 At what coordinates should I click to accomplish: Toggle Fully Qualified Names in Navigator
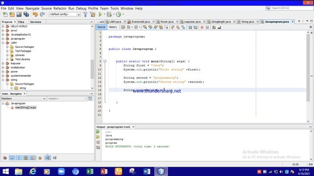tap(40, 158)
